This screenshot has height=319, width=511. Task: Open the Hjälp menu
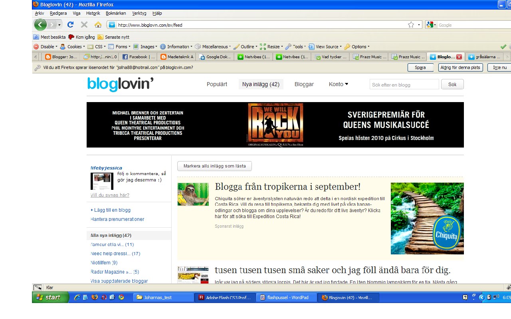[x=157, y=13]
